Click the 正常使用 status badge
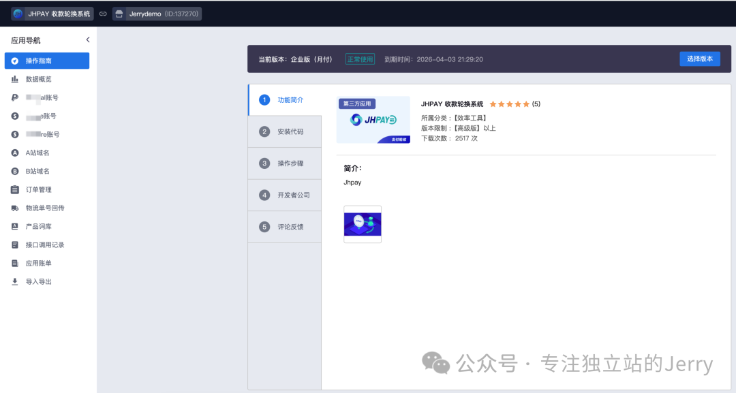Image resolution: width=736 pixels, height=393 pixels. [360, 59]
